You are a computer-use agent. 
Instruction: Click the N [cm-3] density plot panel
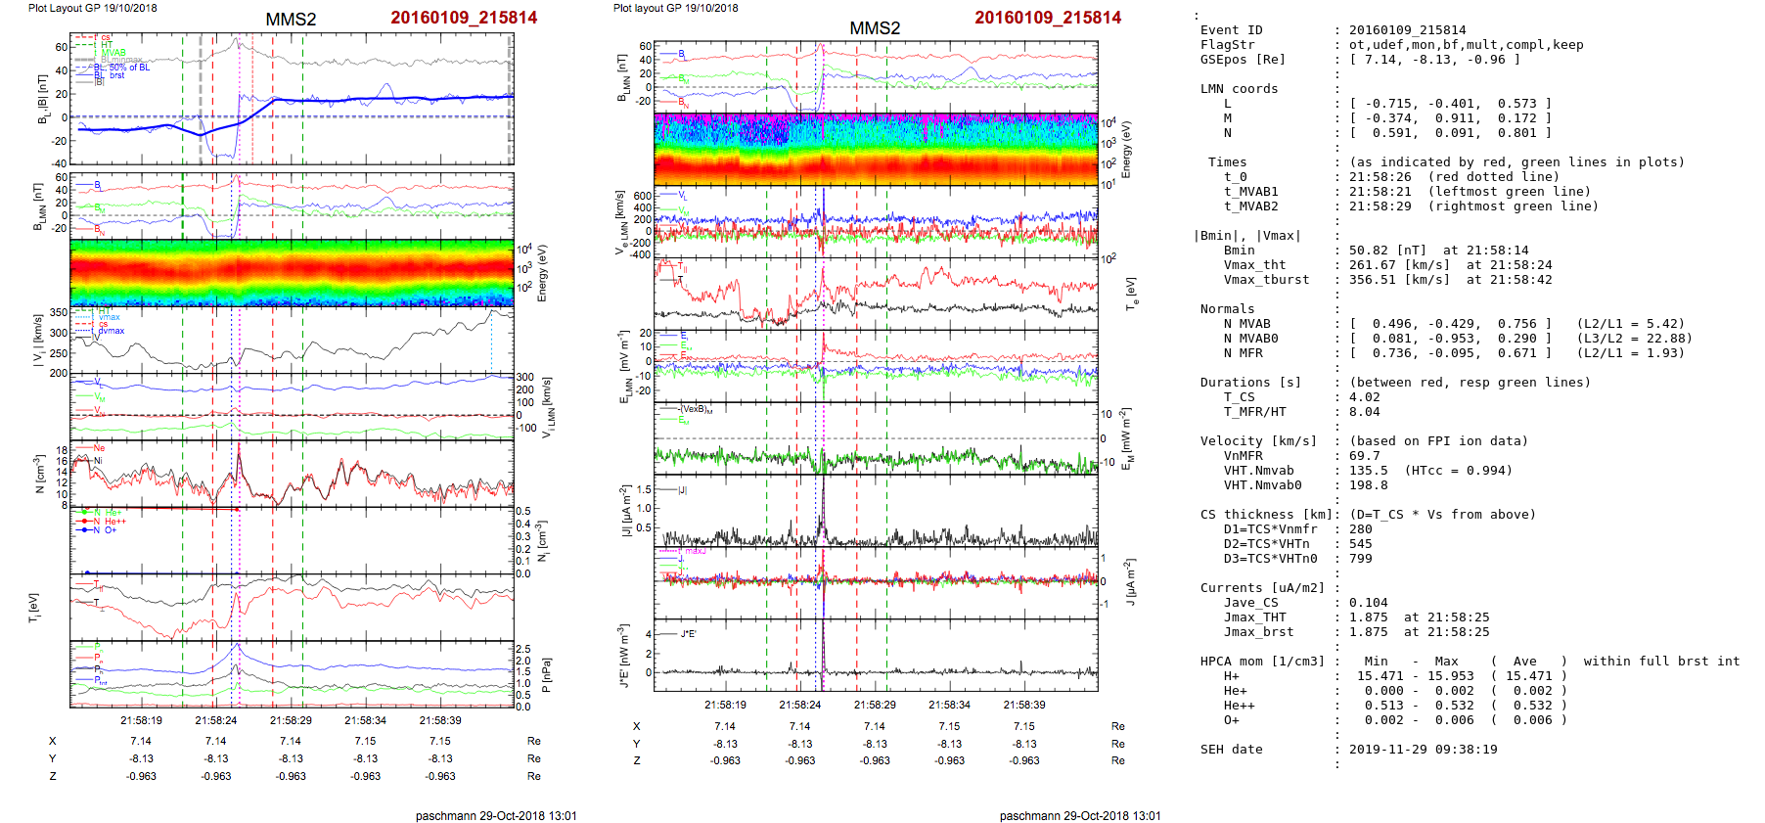pos(292,473)
